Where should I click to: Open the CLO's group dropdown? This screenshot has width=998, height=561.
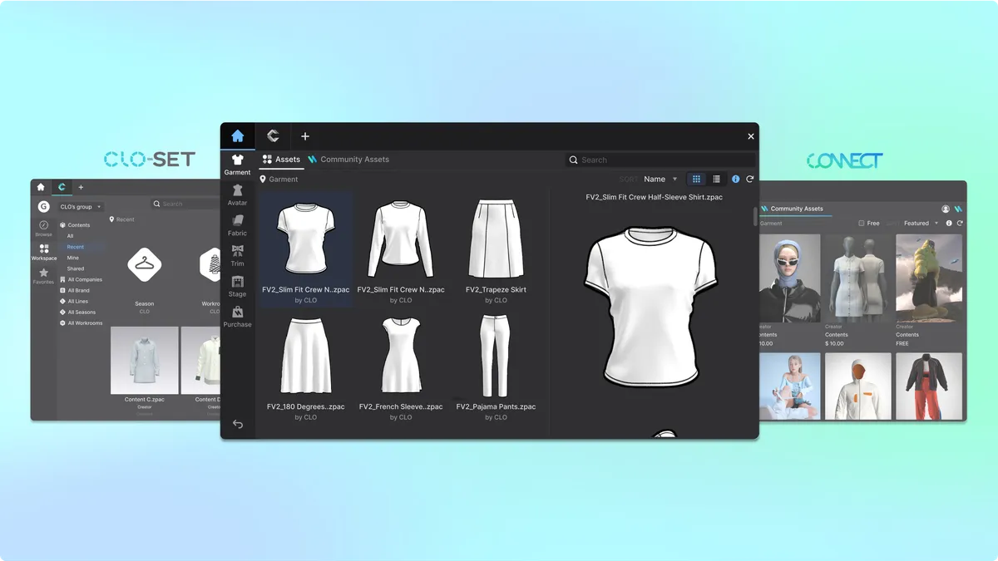pyautogui.click(x=82, y=207)
